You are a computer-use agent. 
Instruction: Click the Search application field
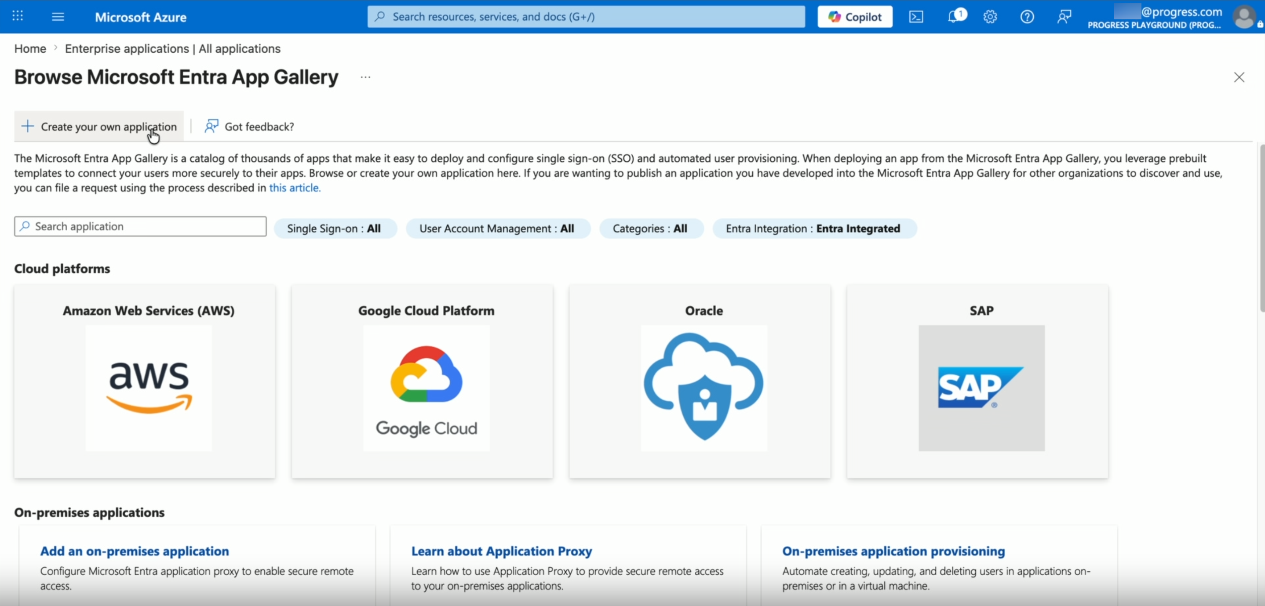(140, 226)
